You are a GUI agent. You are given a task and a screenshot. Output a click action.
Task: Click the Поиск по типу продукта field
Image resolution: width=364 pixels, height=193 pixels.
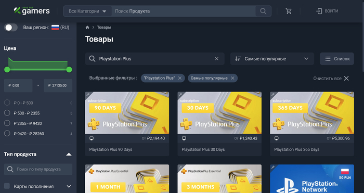[38, 169]
